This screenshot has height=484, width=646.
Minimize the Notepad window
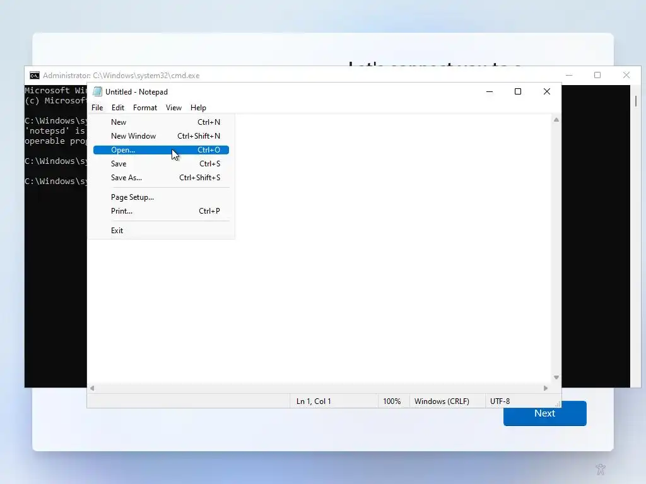(490, 92)
